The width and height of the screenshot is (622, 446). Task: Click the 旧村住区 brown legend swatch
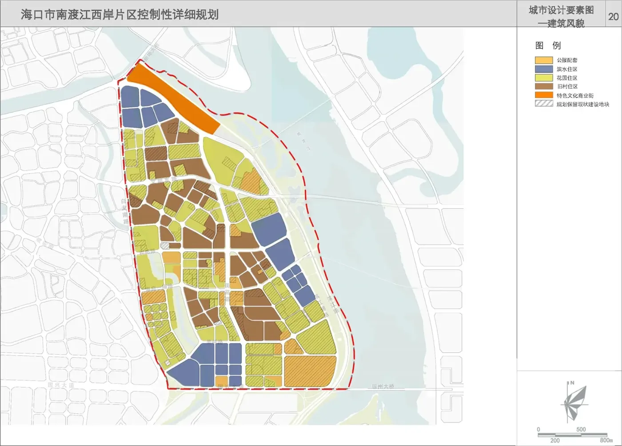pyautogui.click(x=544, y=87)
